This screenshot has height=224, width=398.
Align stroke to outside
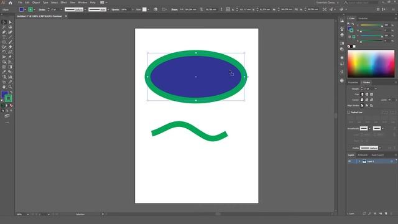point(372,105)
